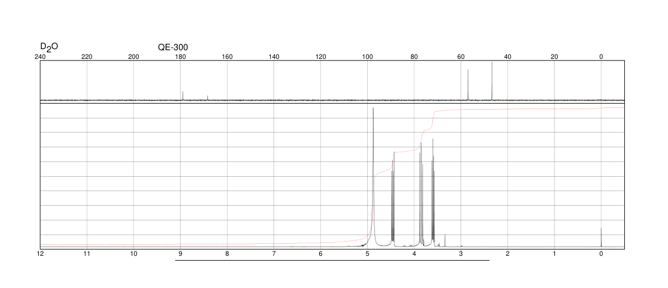Click the 5 tick label on the proton axis
Screen dimensions: 668x288
pyautogui.click(x=367, y=254)
